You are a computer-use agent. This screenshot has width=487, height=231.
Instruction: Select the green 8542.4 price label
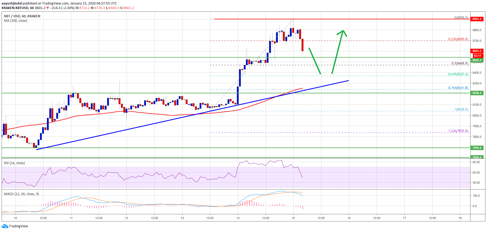coord(477,60)
